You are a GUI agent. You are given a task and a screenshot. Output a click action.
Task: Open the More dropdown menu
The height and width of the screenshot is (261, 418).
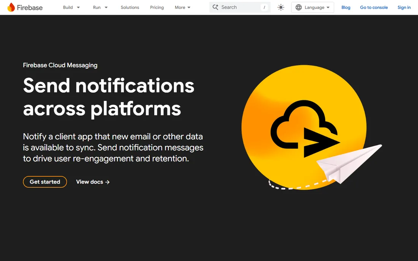[183, 8]
